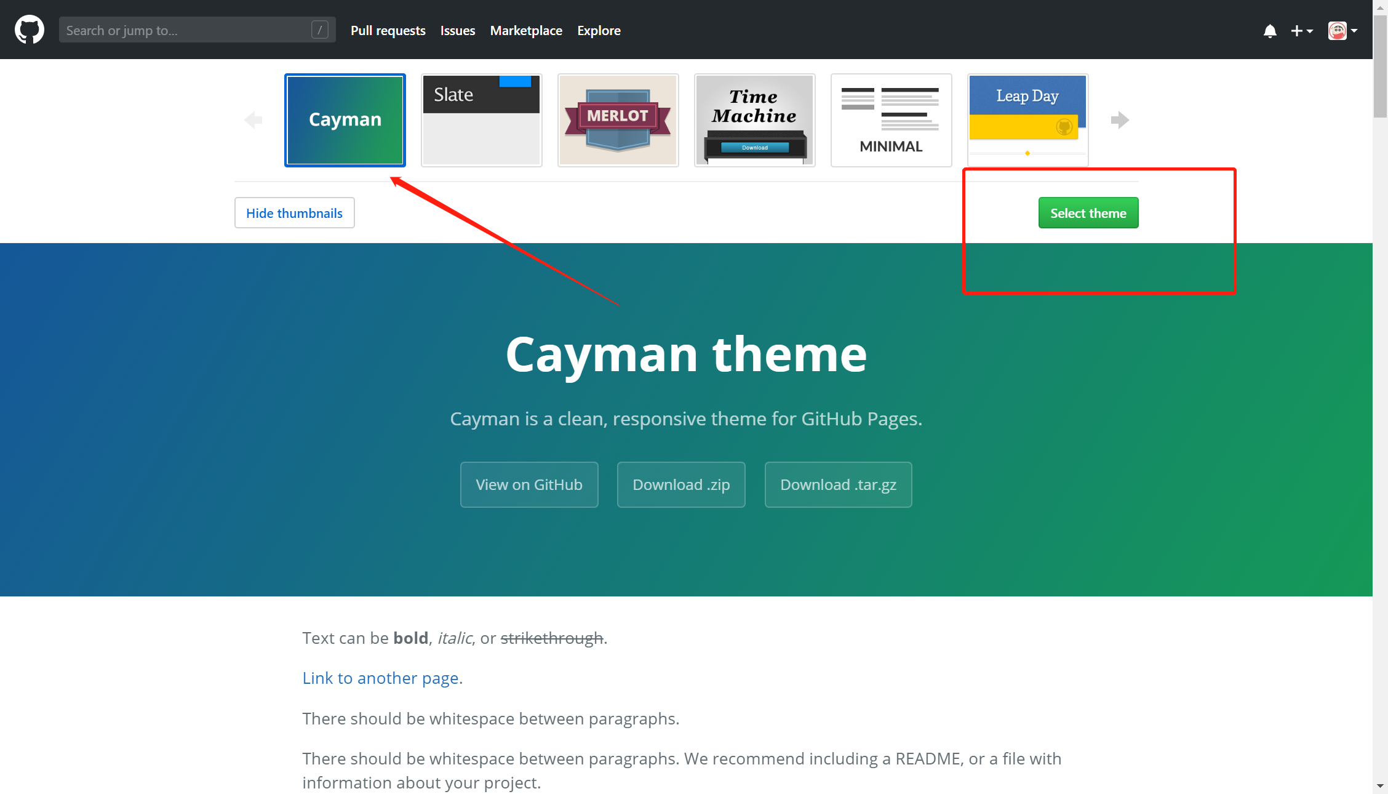
Task: Open Marketplace in top nav
Action: click(x=526, y=31)
